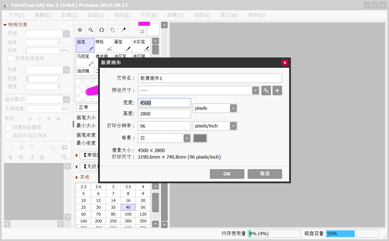This screenshot has width=389, height=241.
Task: Click the lock all padlock icon
Action: point(58,118)
